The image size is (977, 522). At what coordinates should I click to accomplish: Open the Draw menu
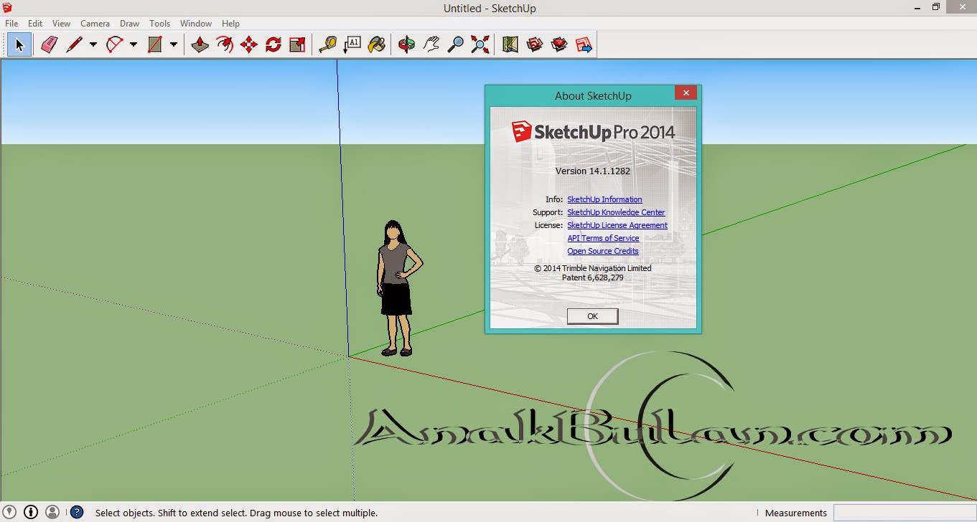click(x=130, y=24)
